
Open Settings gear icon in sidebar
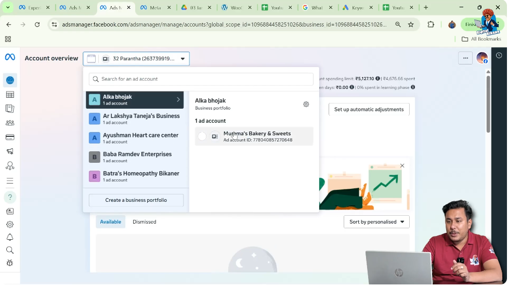(x=10, y=225)
